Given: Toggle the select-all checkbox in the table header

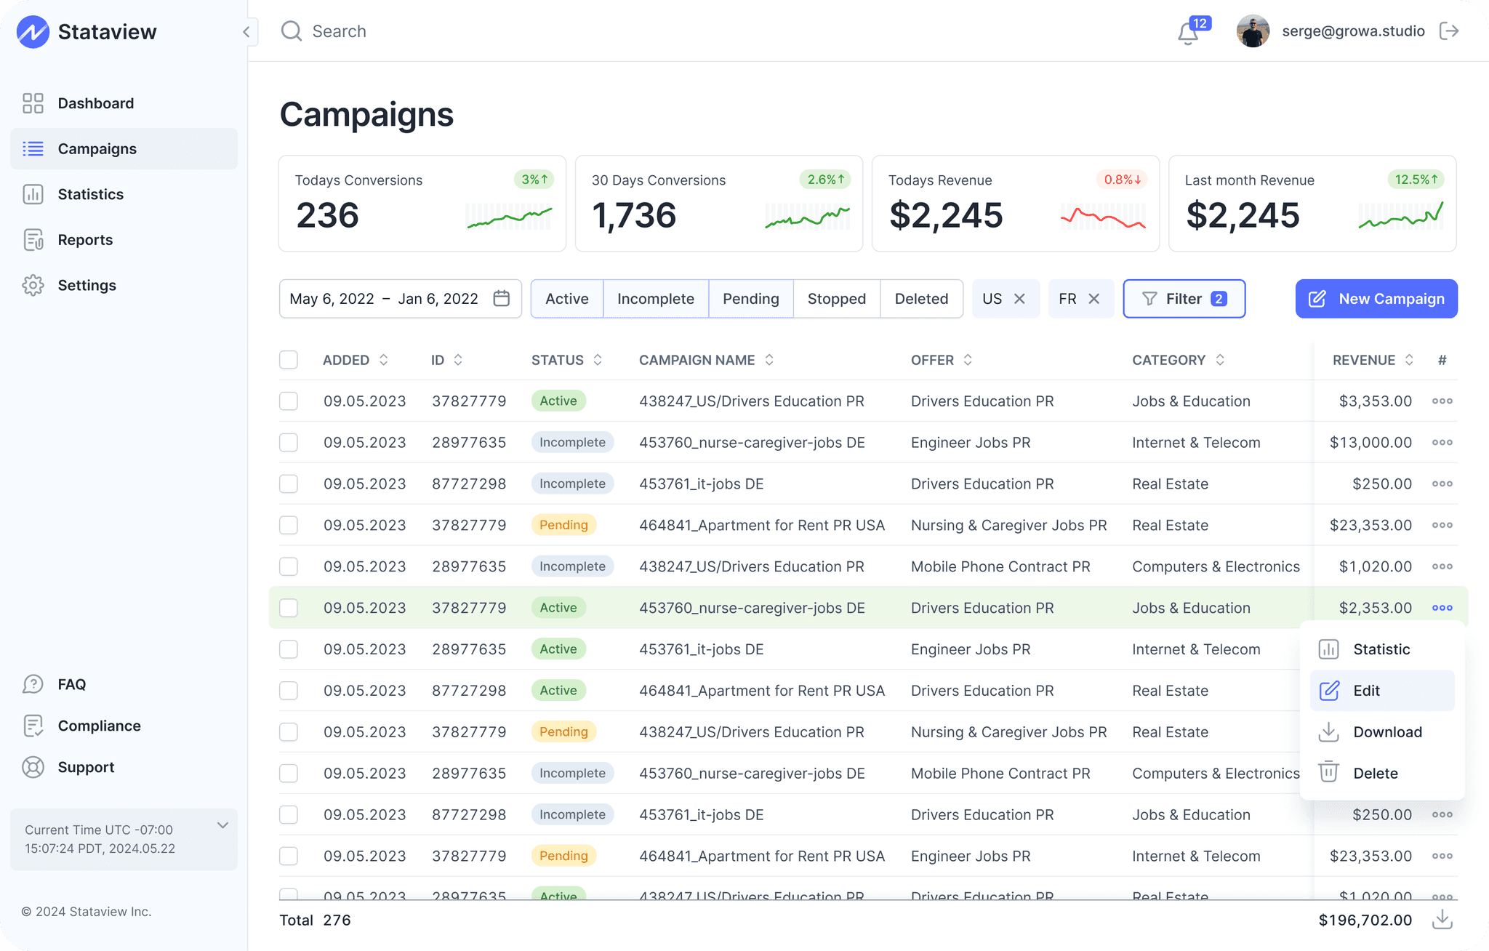Looking at the screenshot, I should pos(289,360).
